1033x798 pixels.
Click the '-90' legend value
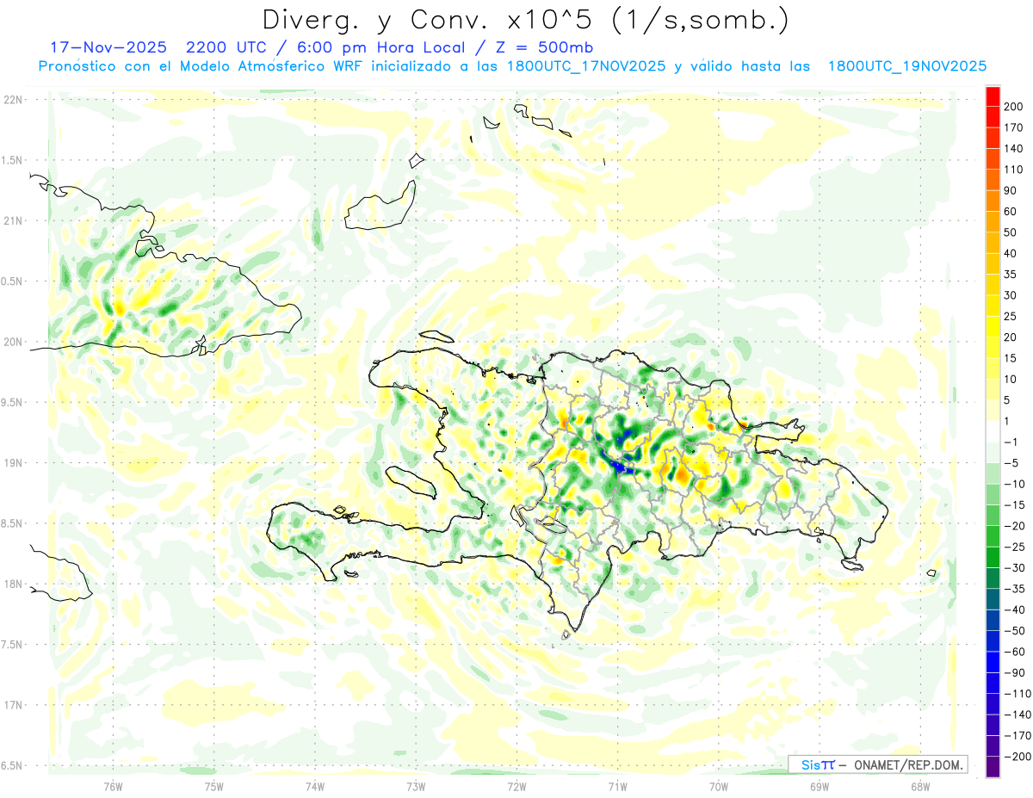pyautogui.click(x=1014, y=672)
